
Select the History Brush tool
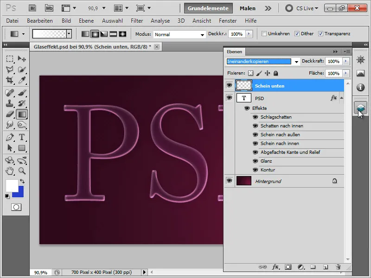pos(22,103)
